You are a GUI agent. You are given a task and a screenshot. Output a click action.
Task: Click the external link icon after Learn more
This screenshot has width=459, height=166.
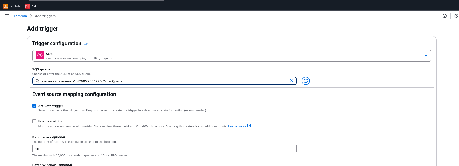pos(249,126)
